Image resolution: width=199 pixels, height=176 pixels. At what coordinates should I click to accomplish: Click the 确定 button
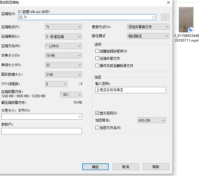point(95,167)
